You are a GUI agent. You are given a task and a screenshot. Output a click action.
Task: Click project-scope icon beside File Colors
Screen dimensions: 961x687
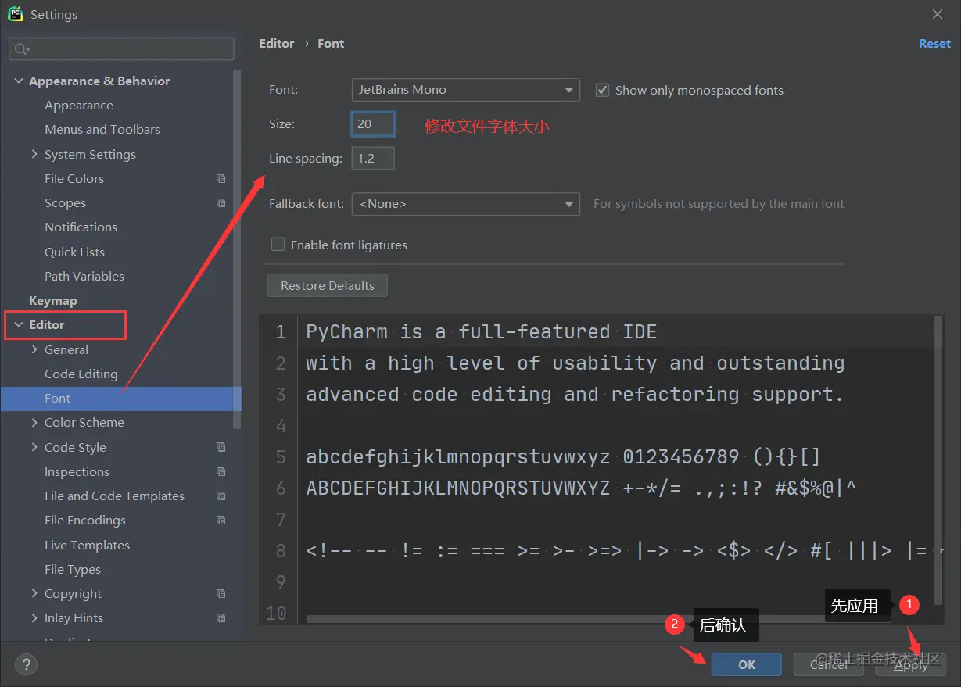pos(221,178)
